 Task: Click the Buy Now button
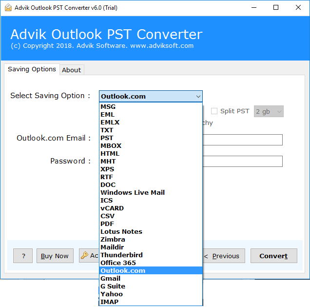pyautogui.click(x=55, y=256)
